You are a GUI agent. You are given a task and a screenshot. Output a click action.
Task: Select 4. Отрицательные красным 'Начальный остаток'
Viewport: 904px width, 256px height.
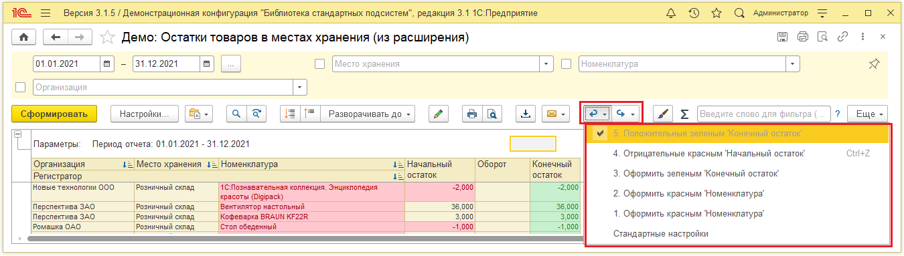tap(738, 154)
